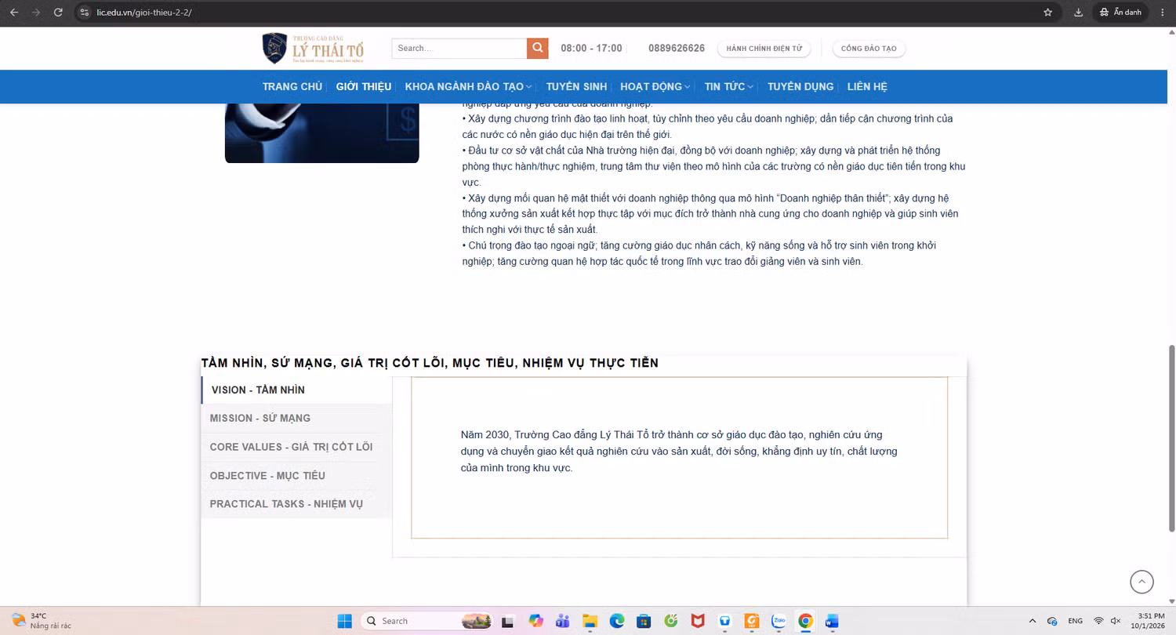Click the Ẩn danh incognito button
Viewport: 1176px width, 635px height.
tap(1120, 12)
